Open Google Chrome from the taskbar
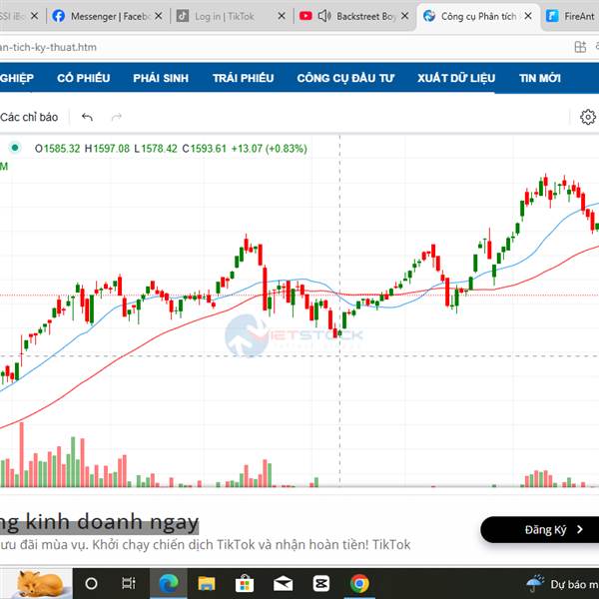The height and width of the screenshot is (599, 599). 359,583
